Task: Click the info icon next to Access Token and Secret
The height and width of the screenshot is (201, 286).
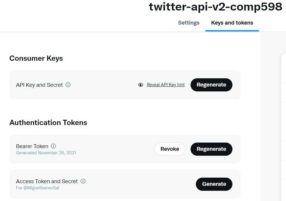Action: (83, 181)
